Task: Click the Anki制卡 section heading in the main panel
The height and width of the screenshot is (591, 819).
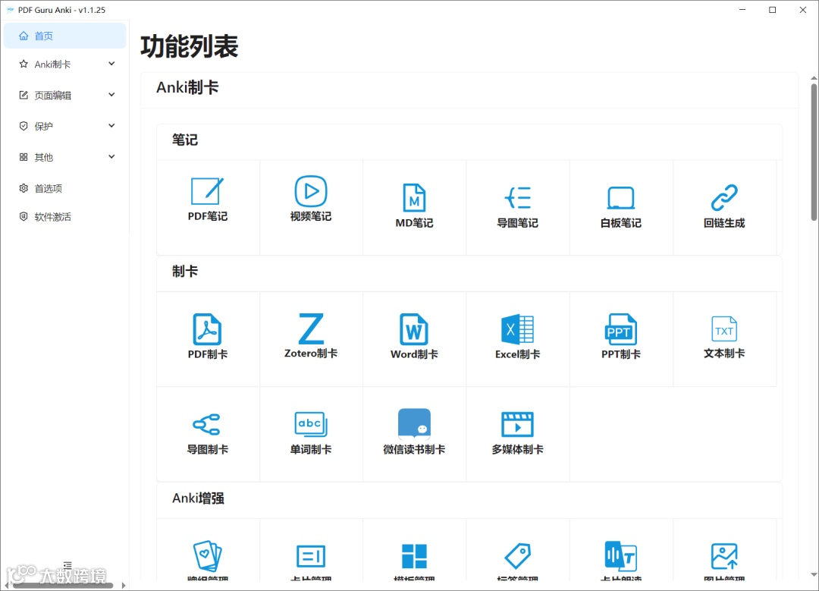Action: (x=187, y=87)
